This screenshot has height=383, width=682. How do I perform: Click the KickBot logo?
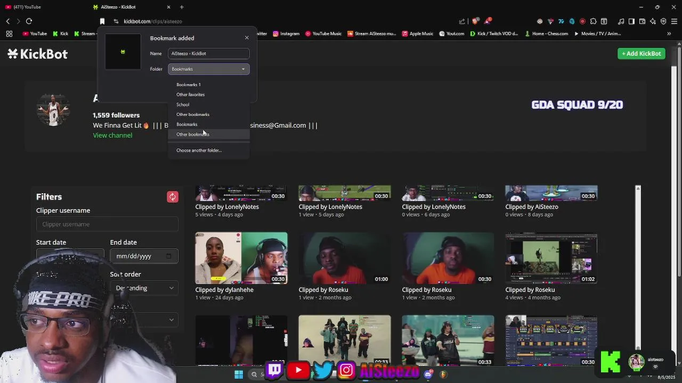pyautogui.click(x=37, y=54)
